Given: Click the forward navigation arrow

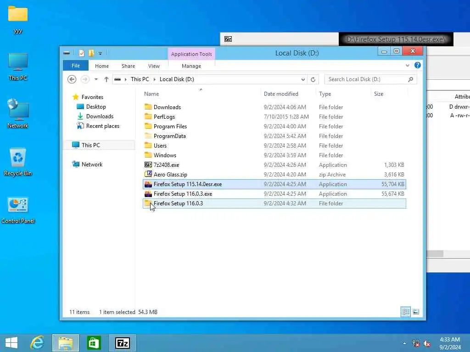Looking at the screenshot, I should click(x=85, y=79).
